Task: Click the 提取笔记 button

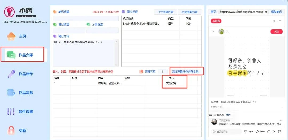Action: point(276,12)
